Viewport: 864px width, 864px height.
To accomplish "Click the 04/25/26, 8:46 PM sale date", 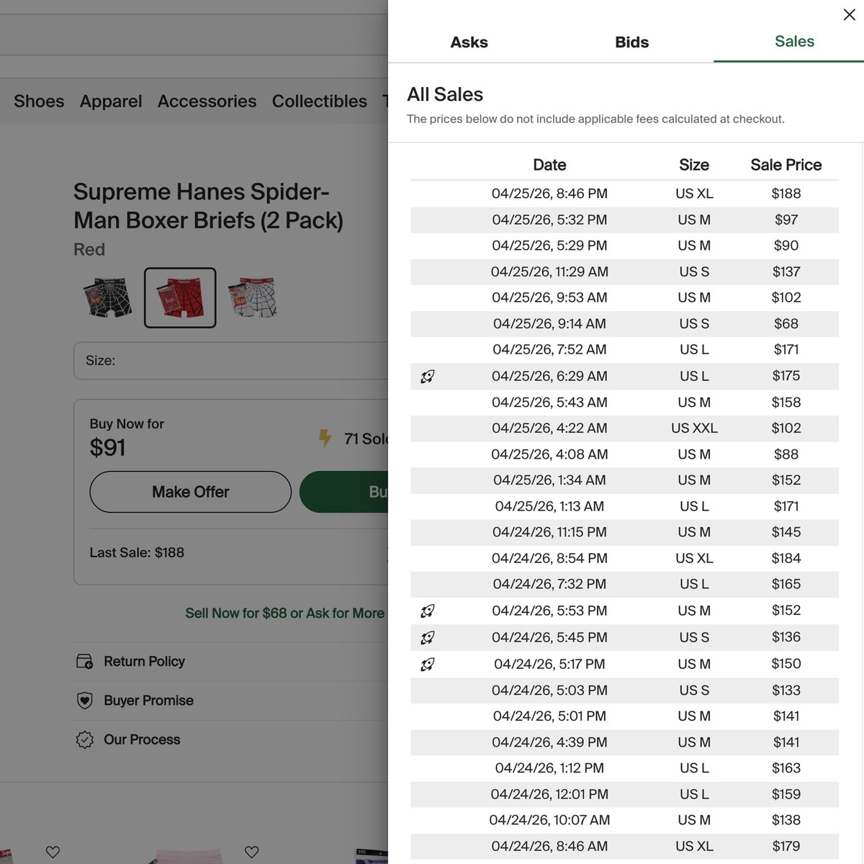I will pyautogui.click(x=549, y=194).
